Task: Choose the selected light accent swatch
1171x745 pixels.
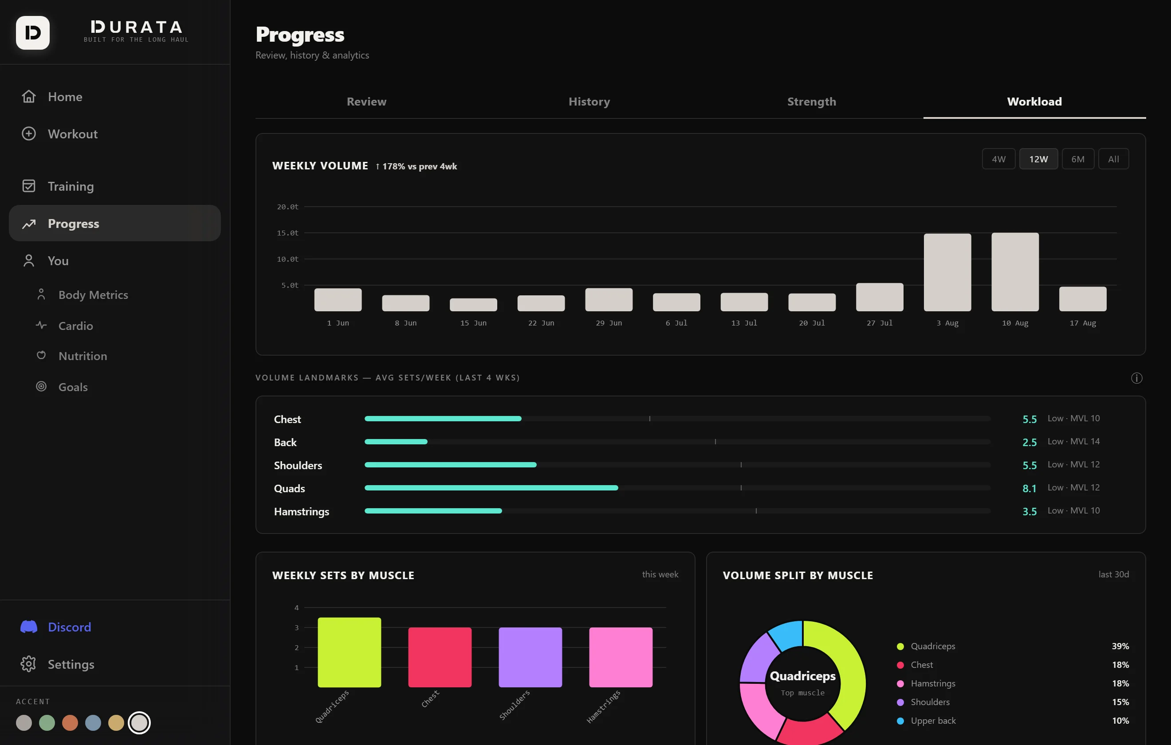Action: (x=139, y=722)
